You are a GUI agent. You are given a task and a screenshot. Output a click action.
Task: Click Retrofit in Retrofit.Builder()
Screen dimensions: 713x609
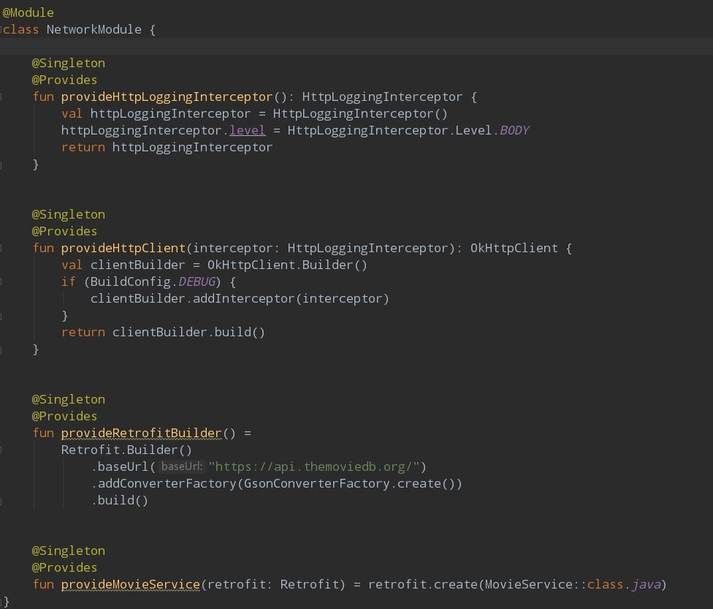[90, 450]
